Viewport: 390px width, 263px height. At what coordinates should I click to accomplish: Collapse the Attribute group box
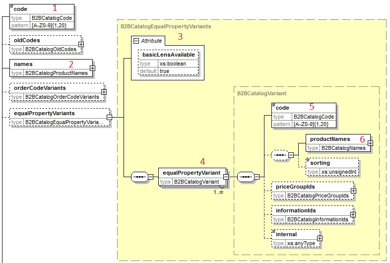[x=135, y=41]
